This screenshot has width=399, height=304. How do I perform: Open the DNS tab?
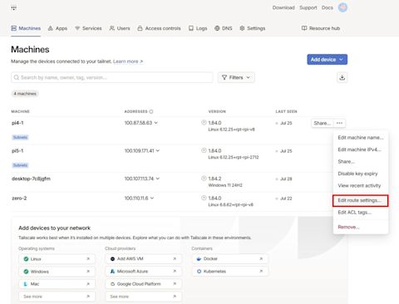[224, 28]
